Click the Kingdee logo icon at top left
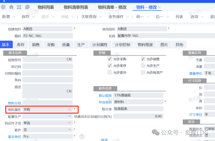The height and width of the screenshot is (141, 215). (3, 7)
